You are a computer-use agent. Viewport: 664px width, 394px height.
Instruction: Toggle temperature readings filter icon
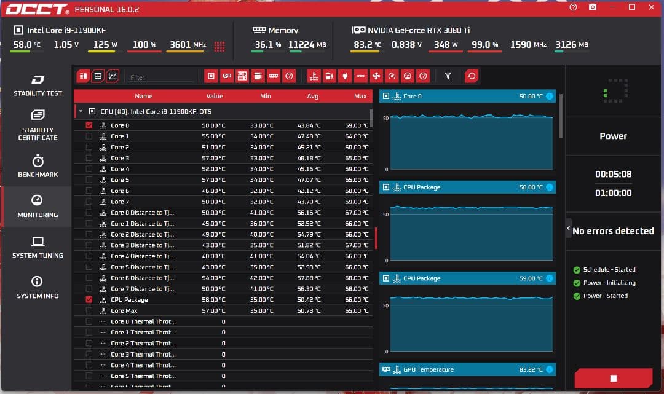314,76
